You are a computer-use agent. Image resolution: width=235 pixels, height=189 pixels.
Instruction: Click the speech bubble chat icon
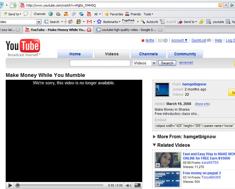26,14
